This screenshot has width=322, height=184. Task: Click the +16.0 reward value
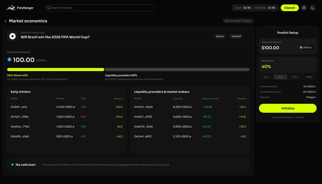pos(119,107)
